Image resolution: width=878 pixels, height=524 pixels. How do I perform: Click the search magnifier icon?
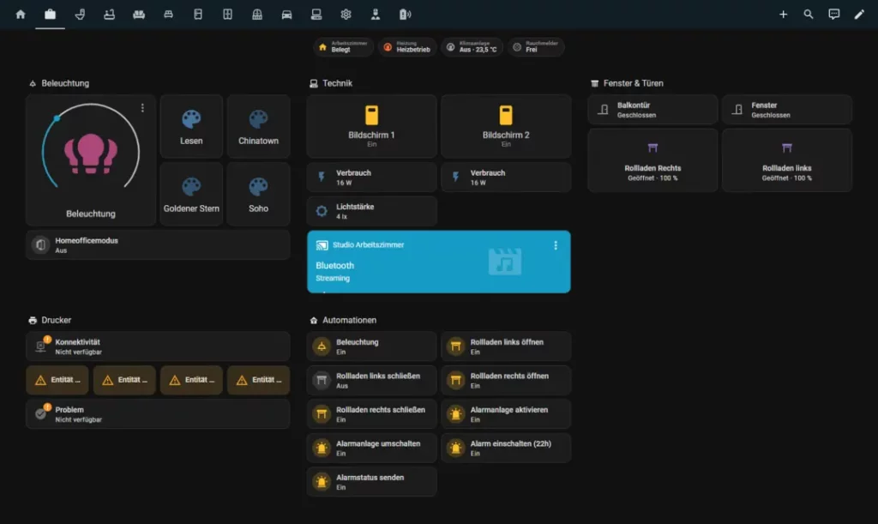808,14
